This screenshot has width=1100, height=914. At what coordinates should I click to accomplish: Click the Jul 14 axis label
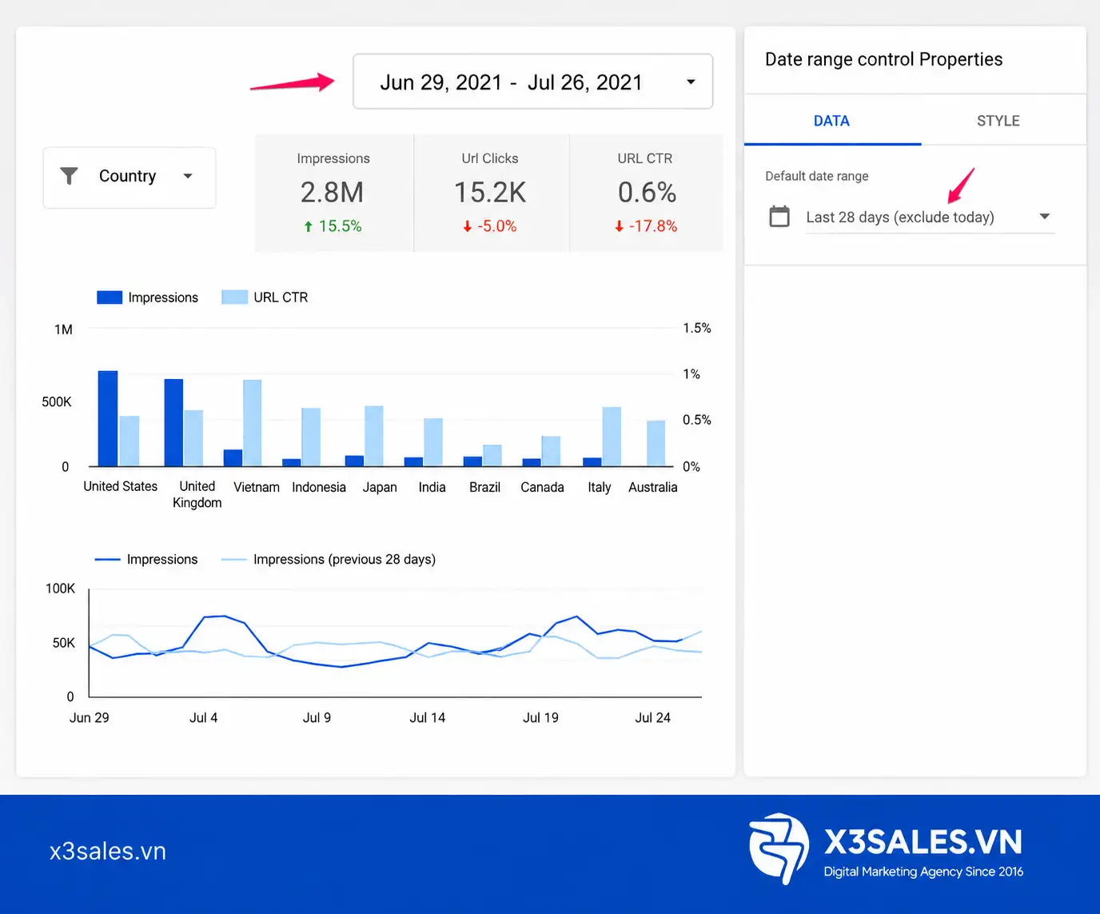[x=428, y=718]
